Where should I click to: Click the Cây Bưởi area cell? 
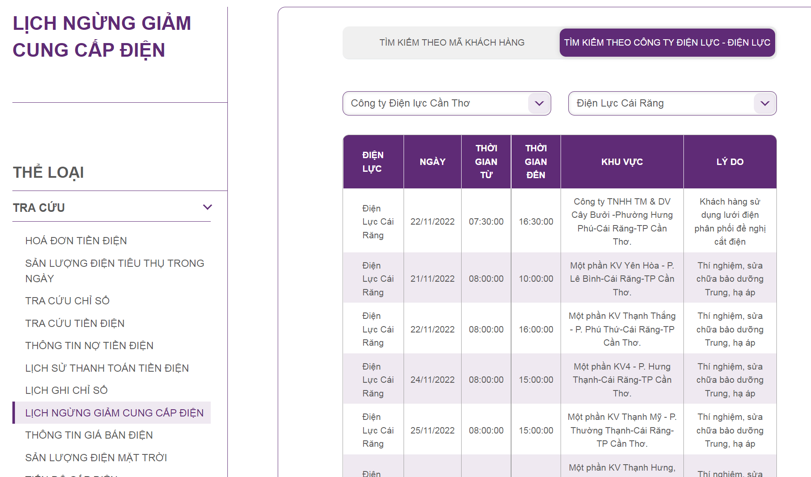pyautogui.click(x=622, y=221)
